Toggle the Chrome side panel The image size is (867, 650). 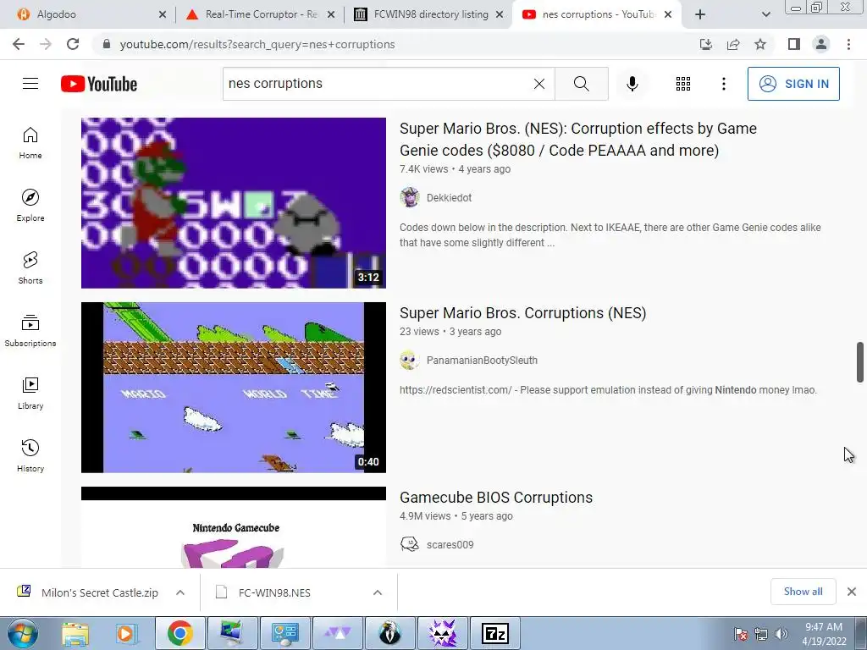coord(794,44)
